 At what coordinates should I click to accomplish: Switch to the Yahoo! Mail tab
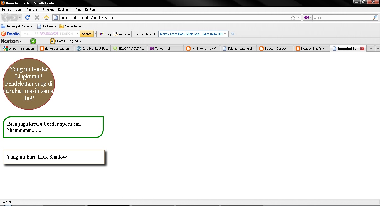point(166,49)
